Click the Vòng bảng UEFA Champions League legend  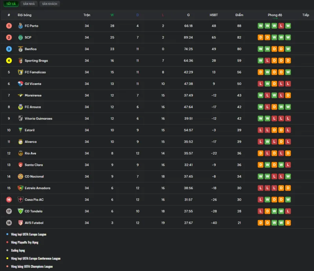pos(32,266)
